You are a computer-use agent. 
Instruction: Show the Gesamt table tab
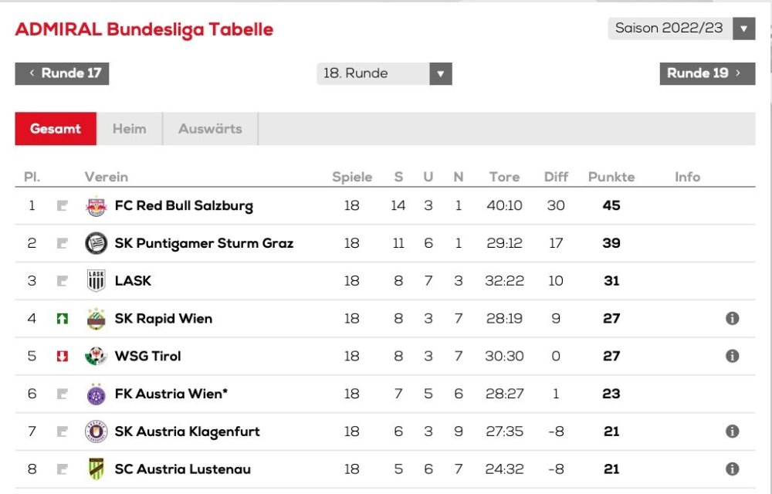tap(56, 129)
